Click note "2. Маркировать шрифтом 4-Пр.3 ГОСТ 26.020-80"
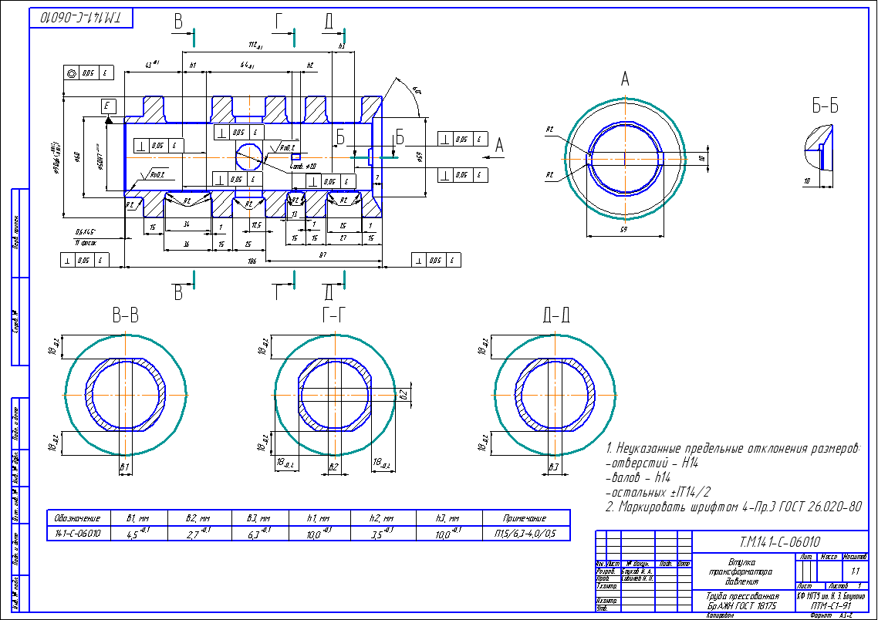Screen dimensions: 878x620 point(734,507)
